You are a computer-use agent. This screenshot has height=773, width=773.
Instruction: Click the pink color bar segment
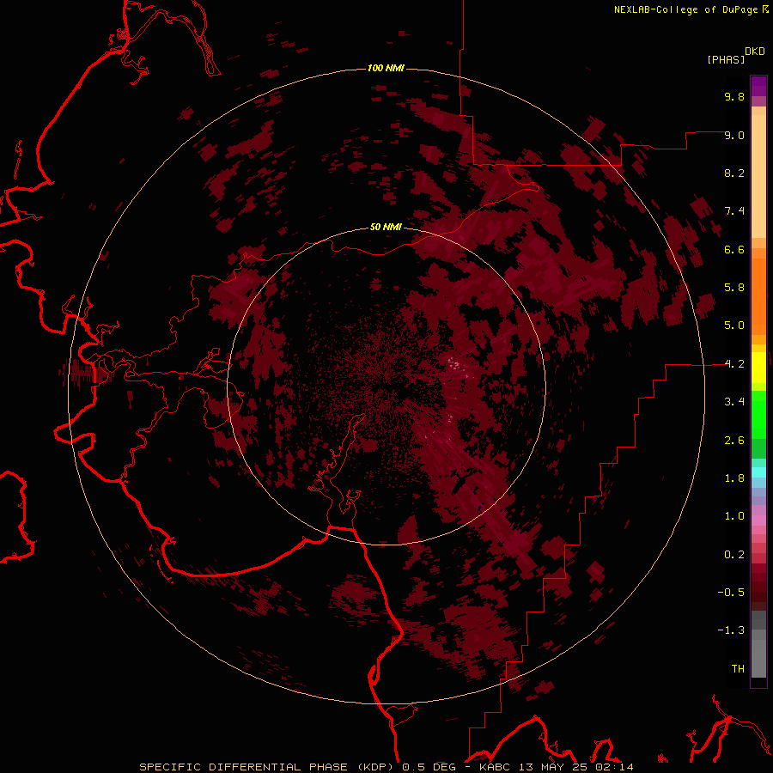point(758,520)
